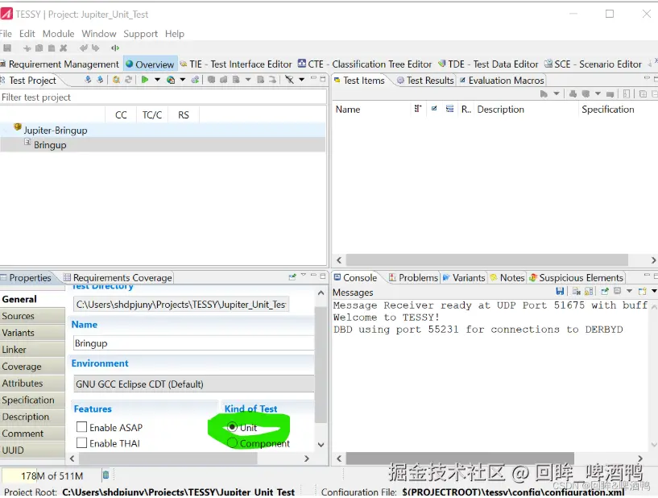The width and height of the screenshot is (658, 498).
Task: Click the filter icon in Test Project toolbar
Action: tap(290, 79)
